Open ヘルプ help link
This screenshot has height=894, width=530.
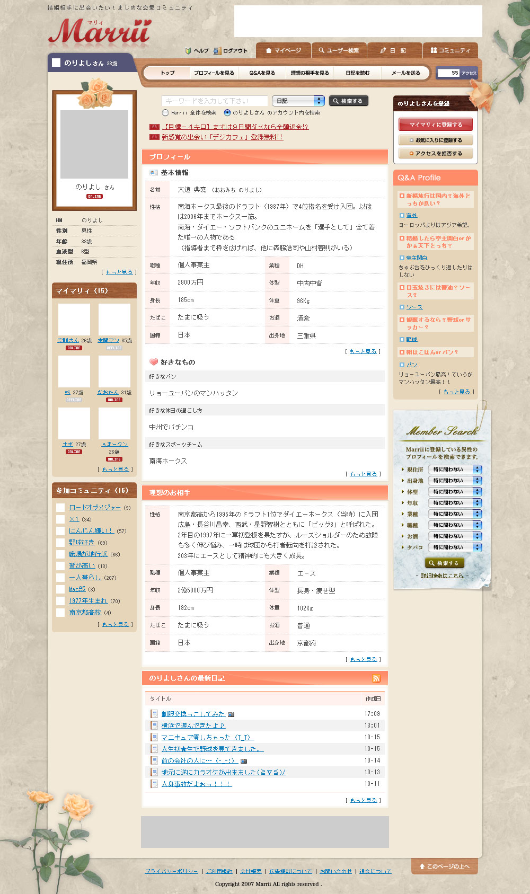197,51
